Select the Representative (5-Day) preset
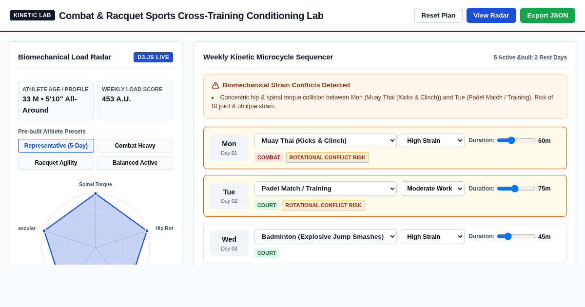 [56, 146]
